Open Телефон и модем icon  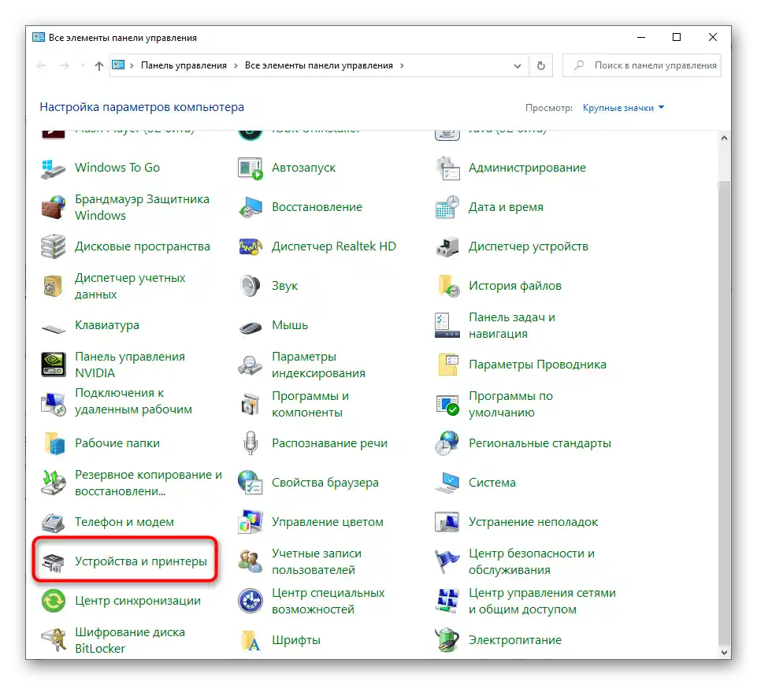point(53,523)
